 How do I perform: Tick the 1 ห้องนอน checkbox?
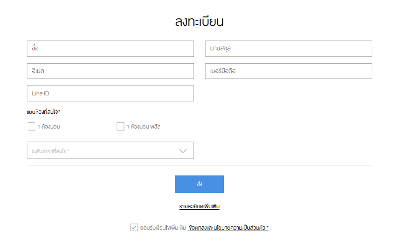31,126
